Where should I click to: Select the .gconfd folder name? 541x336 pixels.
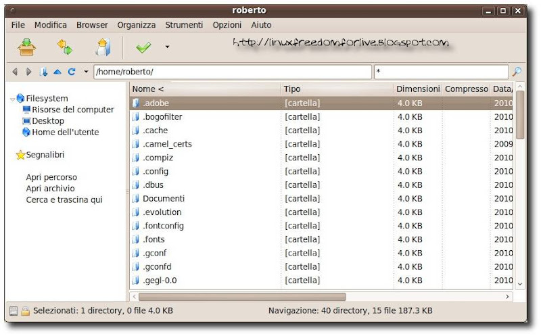[x=157, y=266]
